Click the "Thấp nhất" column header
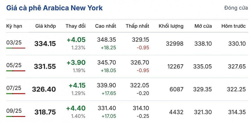 [x=137, y=26]
